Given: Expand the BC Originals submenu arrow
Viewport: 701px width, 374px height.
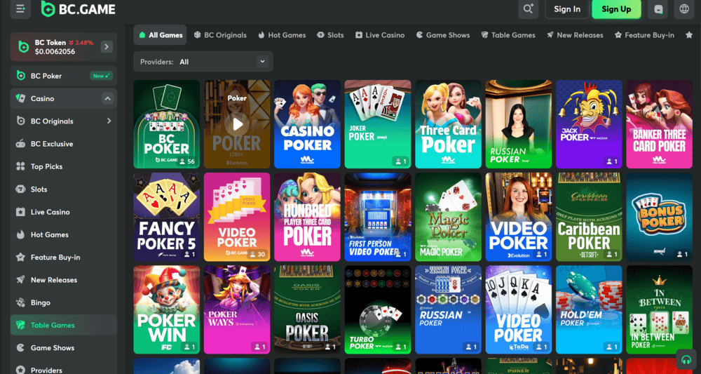Looking at the screenshot, I should (109, 121).
